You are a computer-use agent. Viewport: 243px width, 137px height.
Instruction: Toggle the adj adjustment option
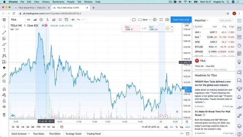pyautogui.click(x=166, y=127)
